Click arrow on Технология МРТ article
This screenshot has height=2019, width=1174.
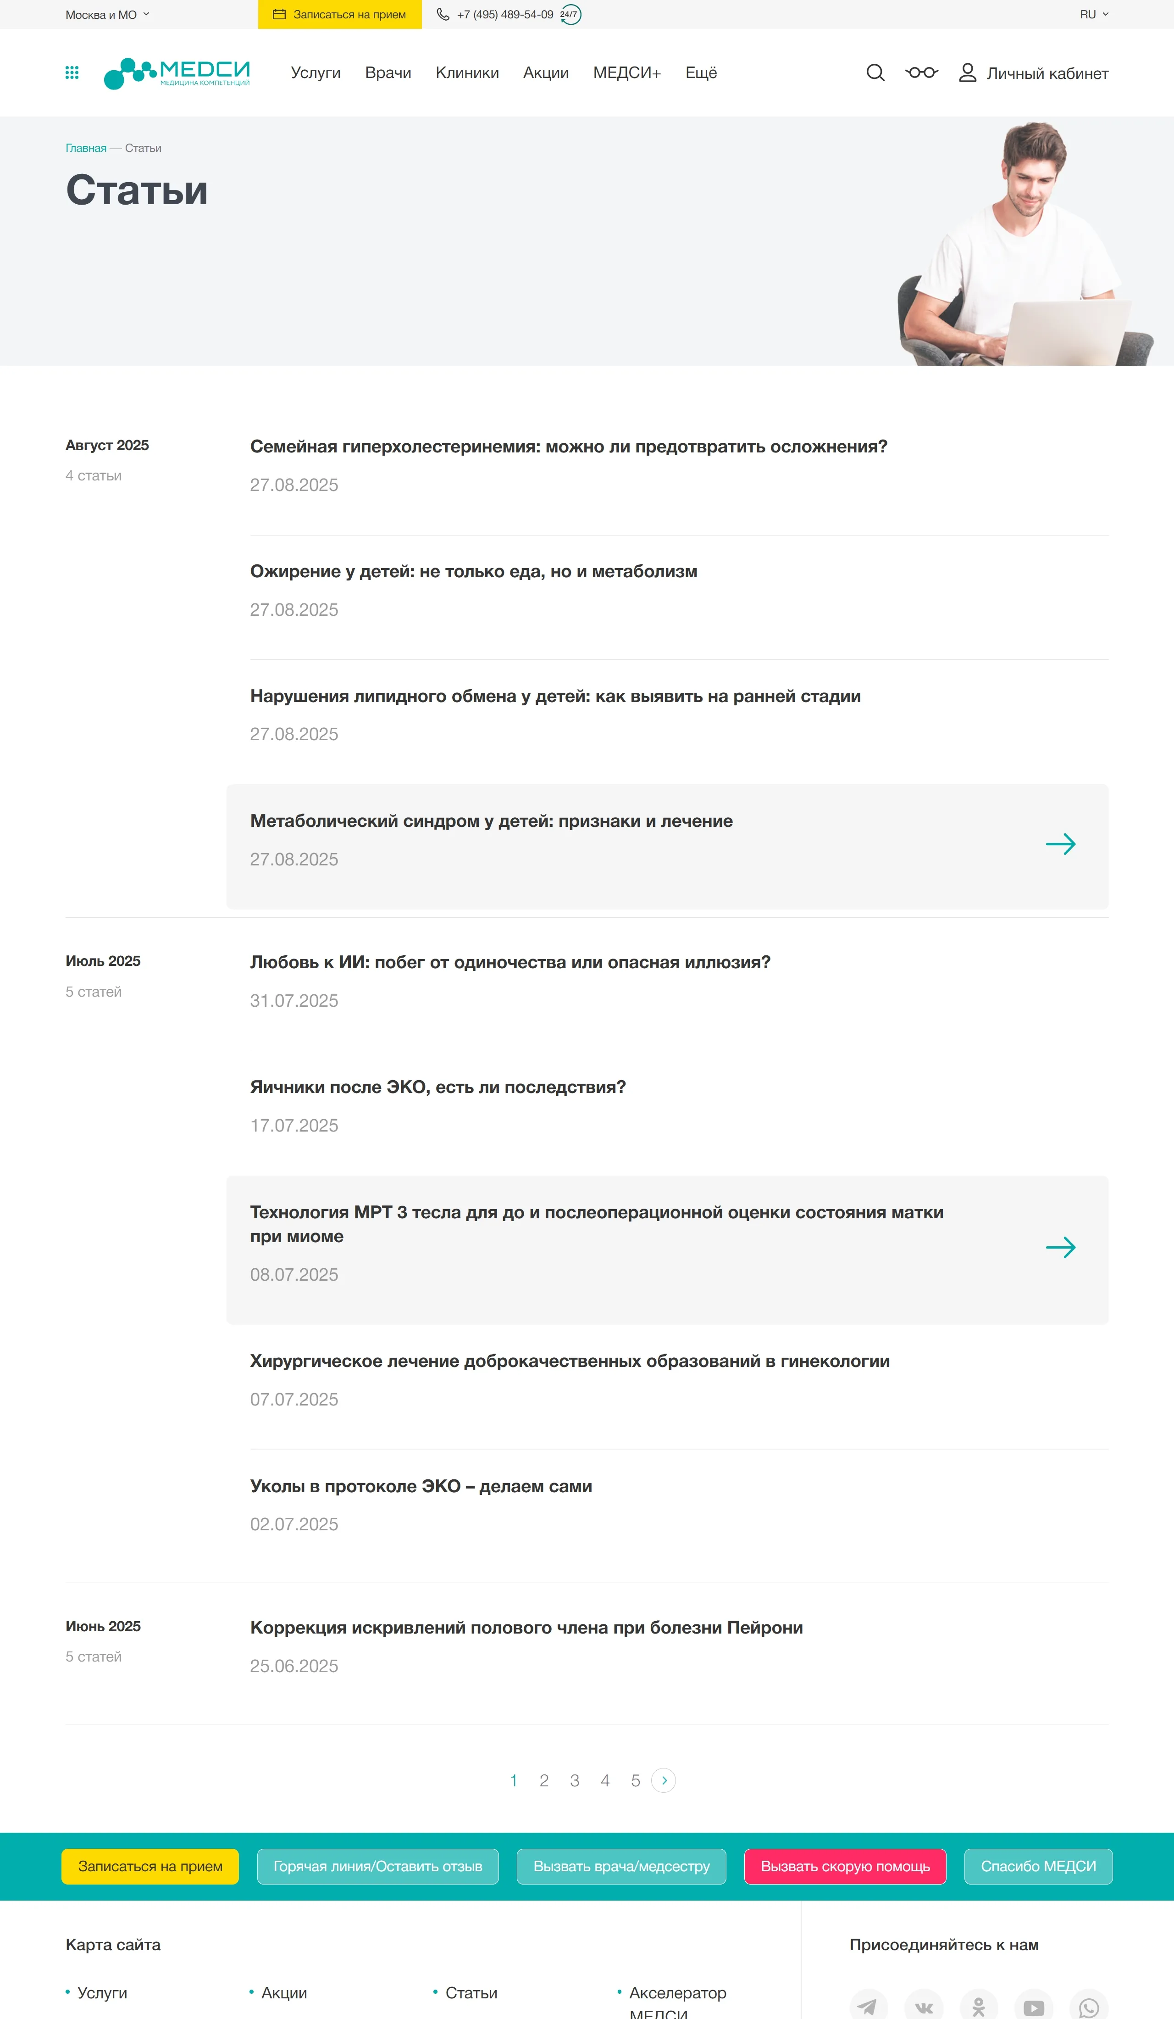(x=1060, y=1248)
